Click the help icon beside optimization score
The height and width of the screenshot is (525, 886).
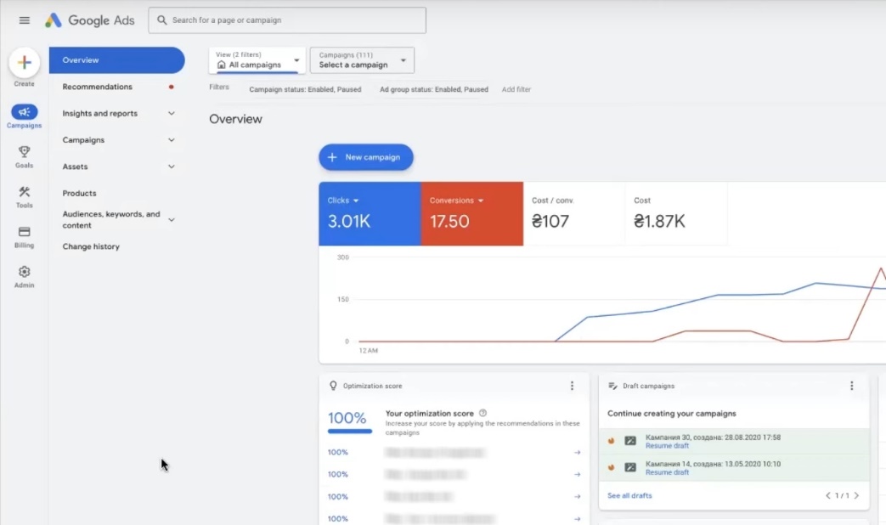483,413
